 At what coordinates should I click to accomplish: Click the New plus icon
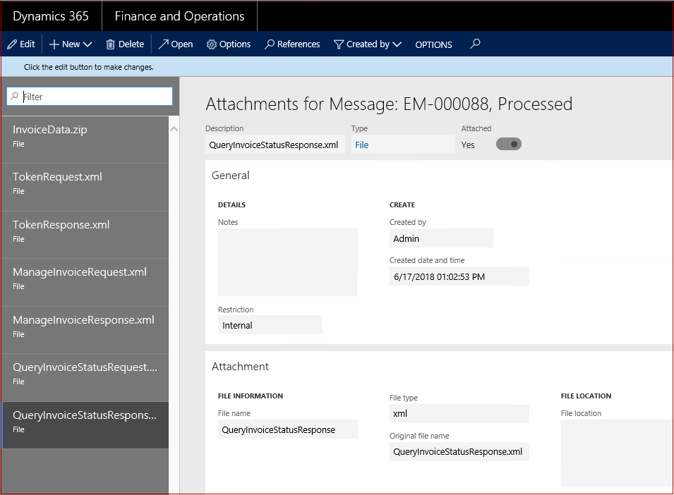tap(54, 44)
